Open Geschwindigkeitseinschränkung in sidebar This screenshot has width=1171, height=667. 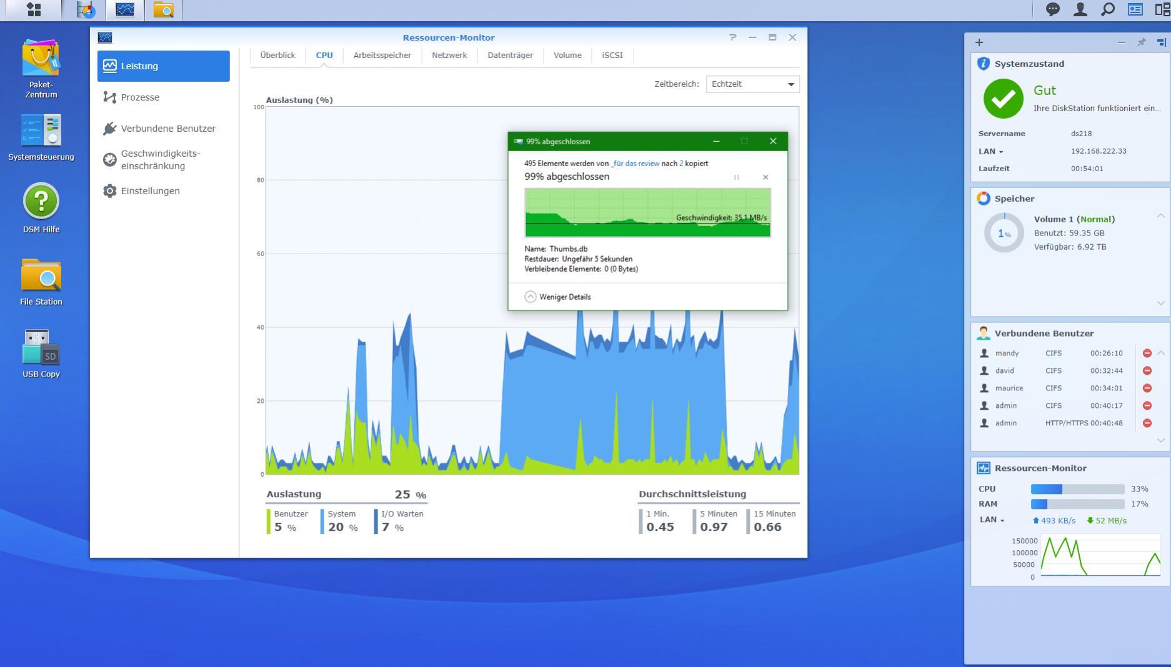[164, 160]
